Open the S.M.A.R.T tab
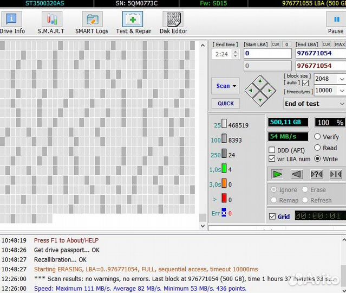Viewport: 346px width, 293px height. pyautogui.click(x=51, y=23)
